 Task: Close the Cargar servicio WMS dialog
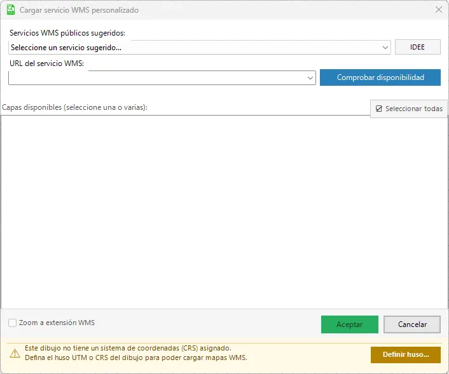[438, 10]
